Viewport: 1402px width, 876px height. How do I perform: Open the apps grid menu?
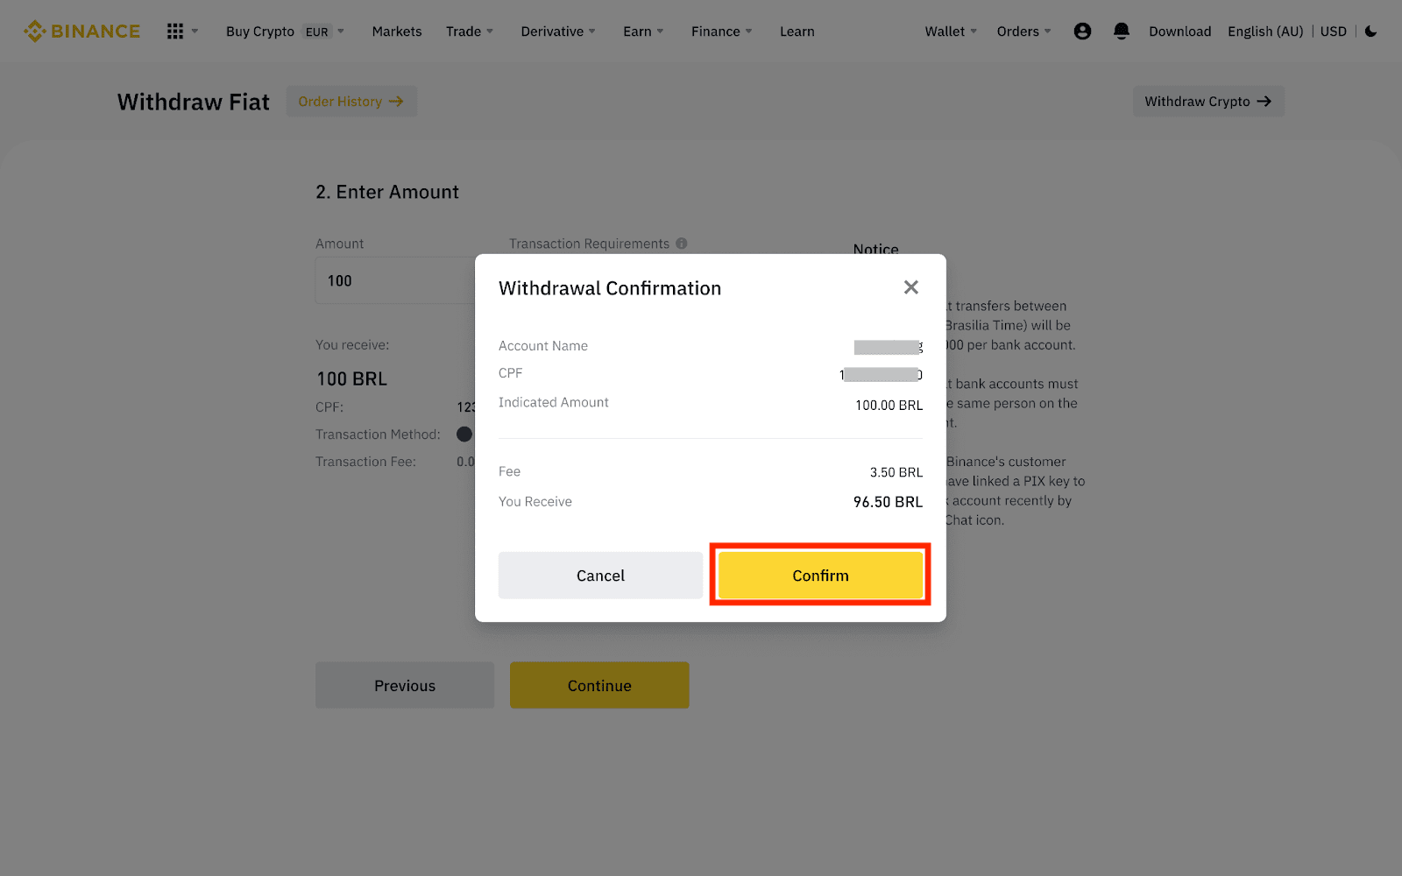tap(175, 32)
